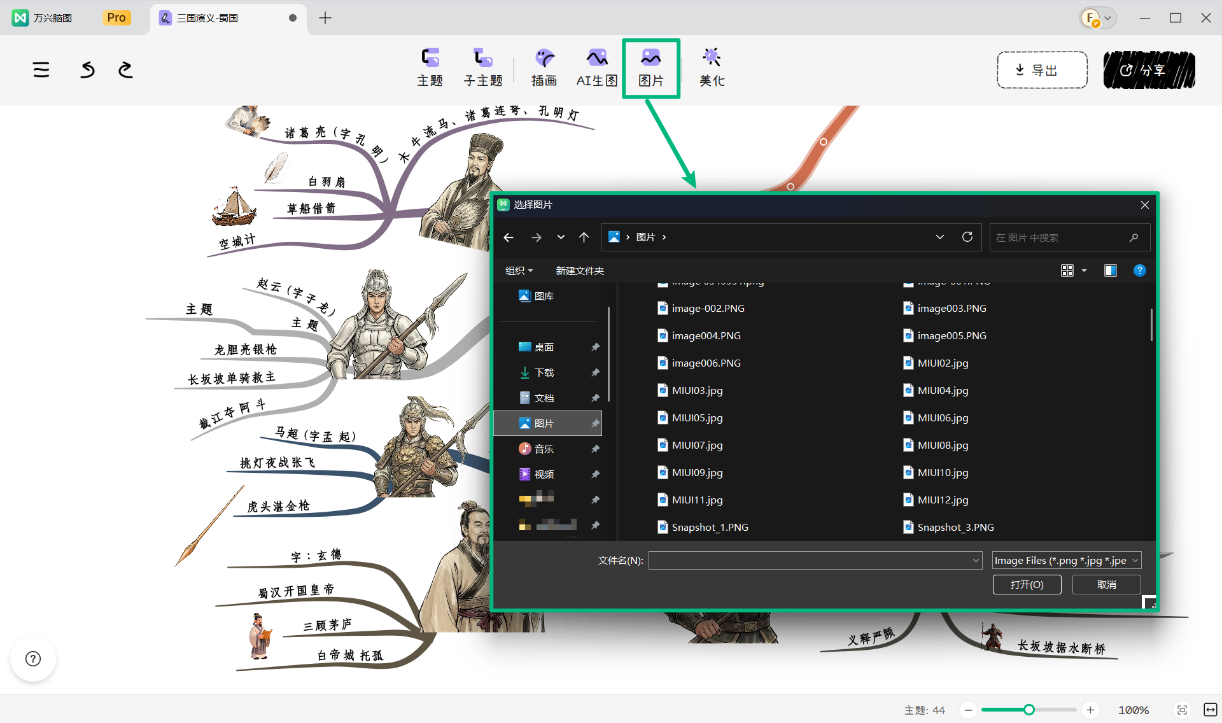Open the 万兴脑图 home tab
This screenshot has width=1222, height=723.
click(x=43, y=18)
